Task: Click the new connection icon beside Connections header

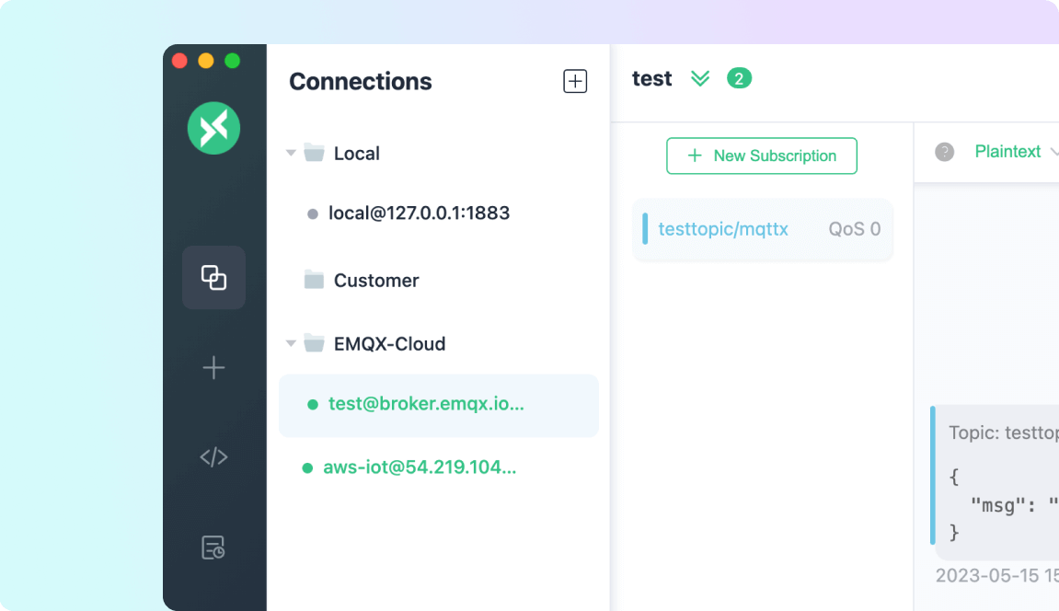Action: pos(574,80)
